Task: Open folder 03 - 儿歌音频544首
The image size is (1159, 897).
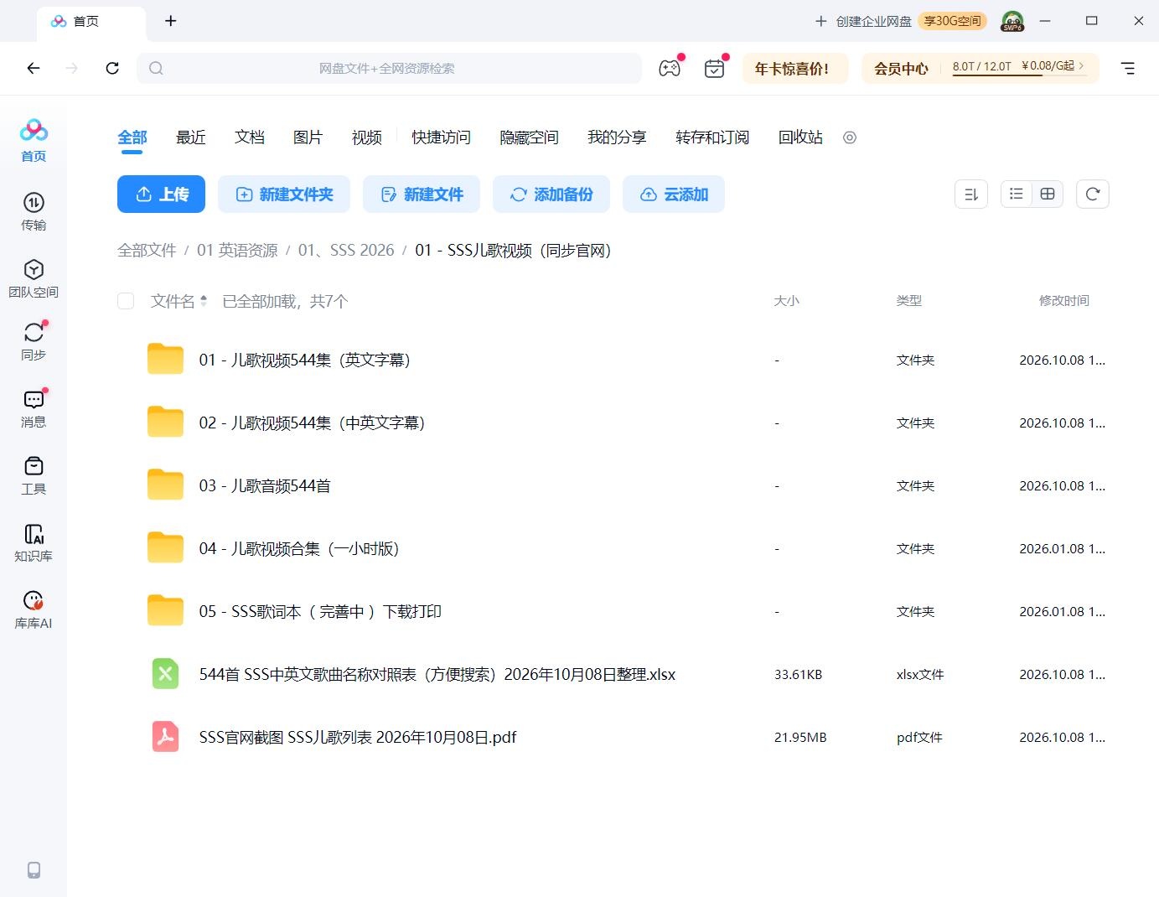Action: (265, 486)
